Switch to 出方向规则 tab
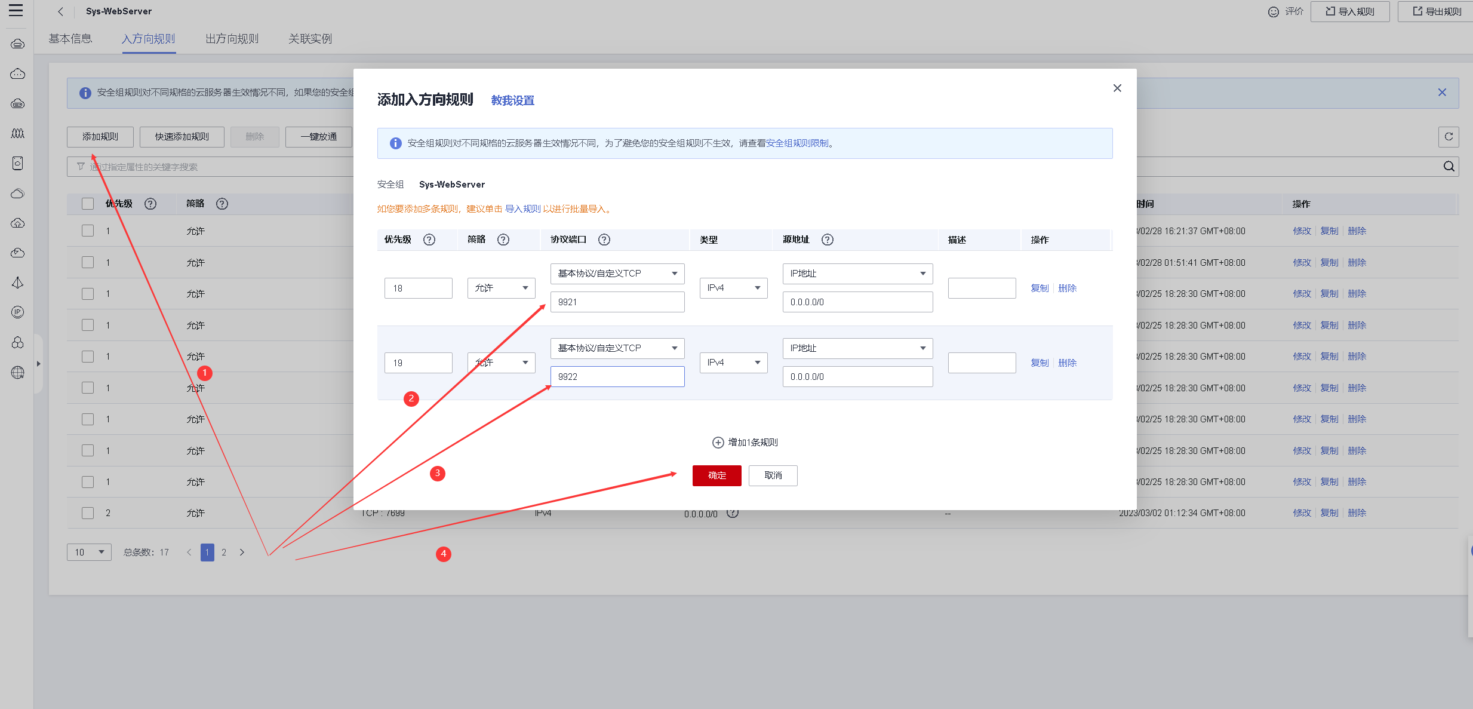 [232, 39]
